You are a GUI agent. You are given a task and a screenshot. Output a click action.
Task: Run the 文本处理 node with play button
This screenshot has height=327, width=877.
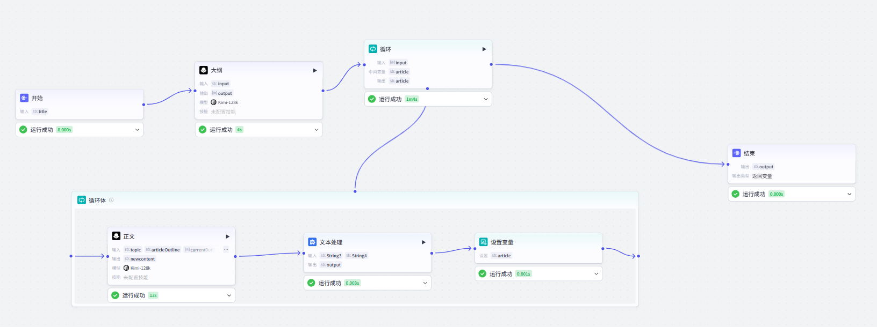click(x=423, y=242)
